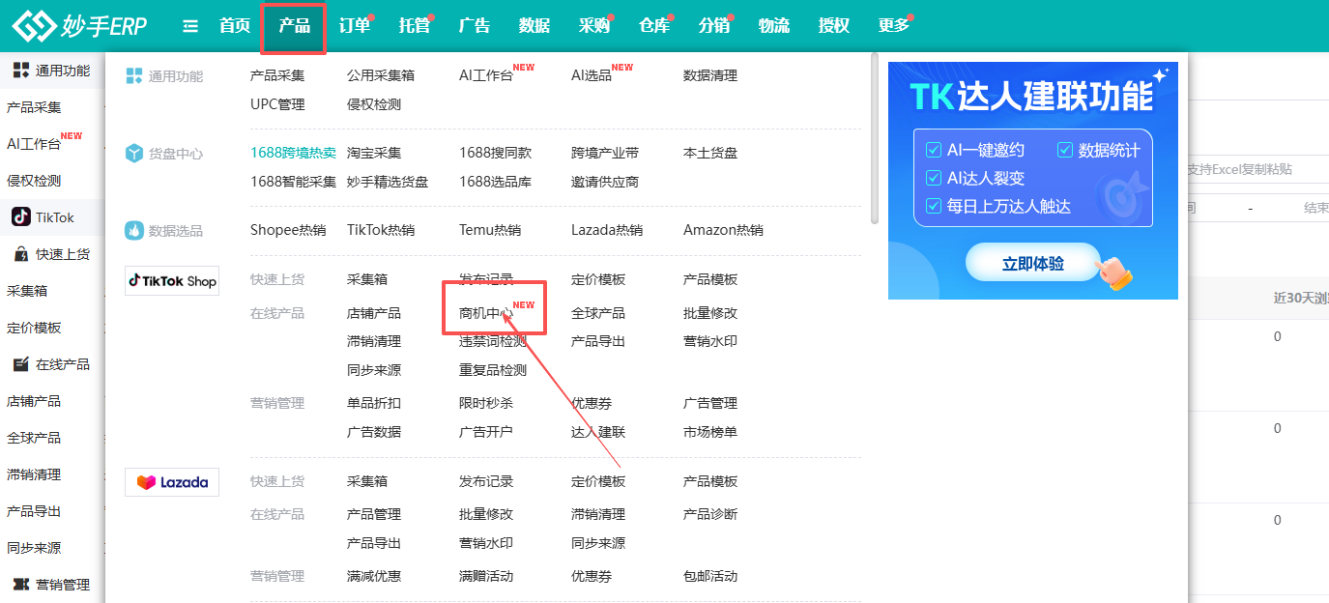Open 跨境产业带 in the menu
The height and width of the screenshot is (603, 1329).
(x=605, y=153)
